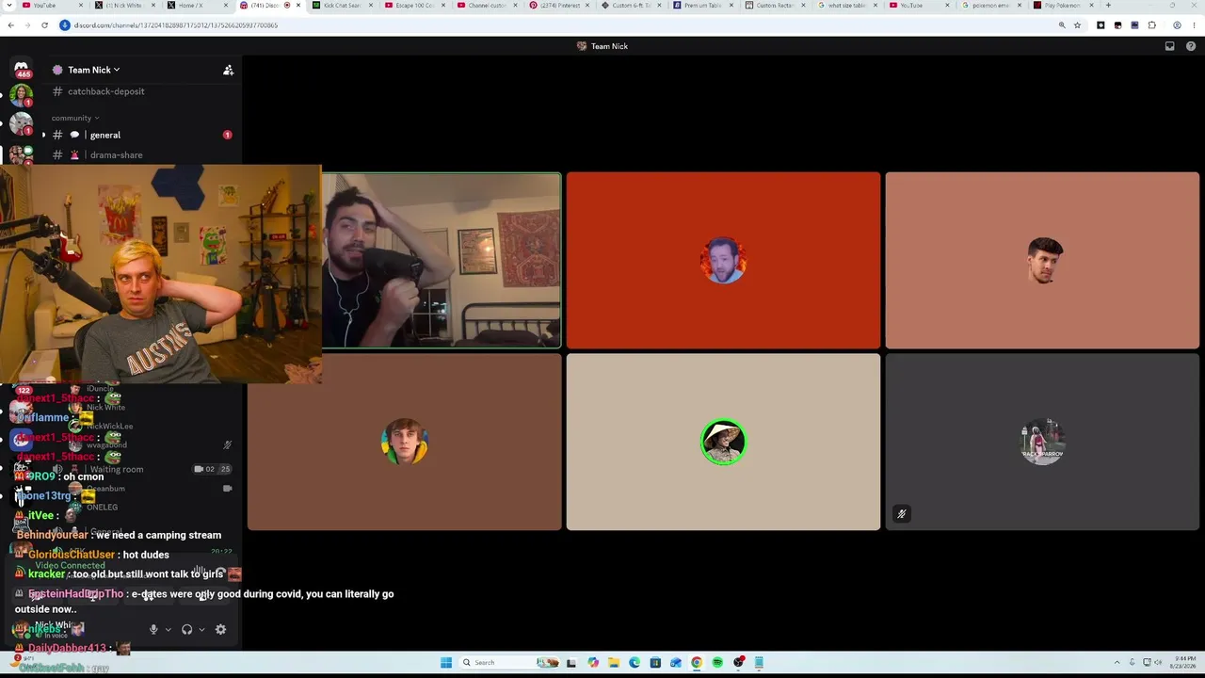This screenshot has width=1205, height=678.
Task: Open the Discord direct messages home icon
Action: [x=21, y=69]
